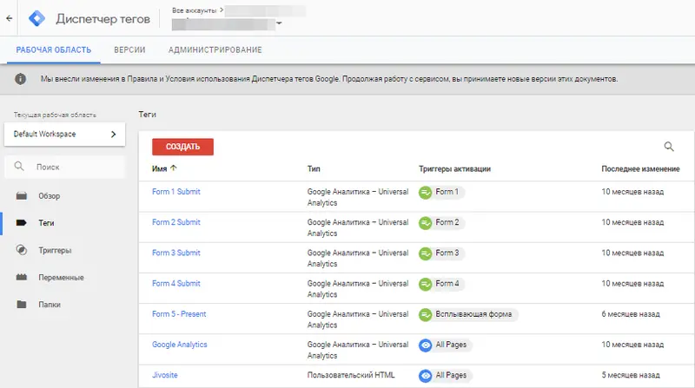Open the Form 2 trigger chip label
695x388 pixels.
(447, 222)
